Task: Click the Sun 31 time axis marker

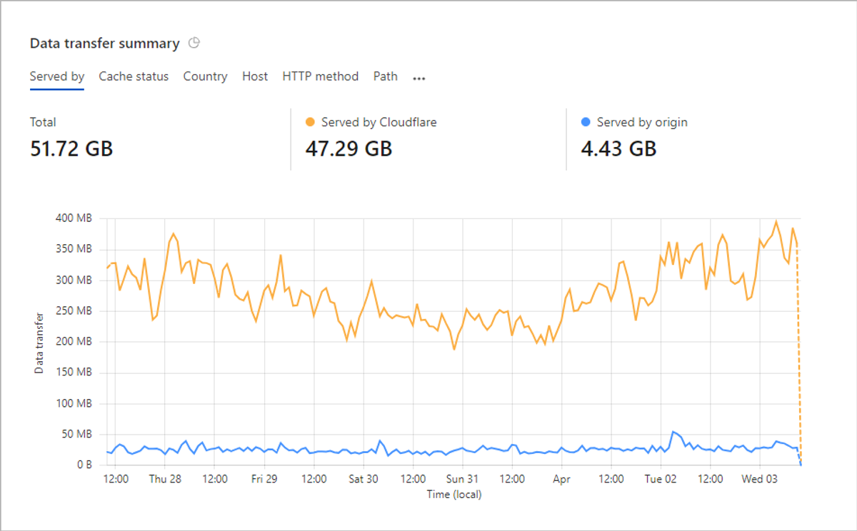Action: click(462, 479)
